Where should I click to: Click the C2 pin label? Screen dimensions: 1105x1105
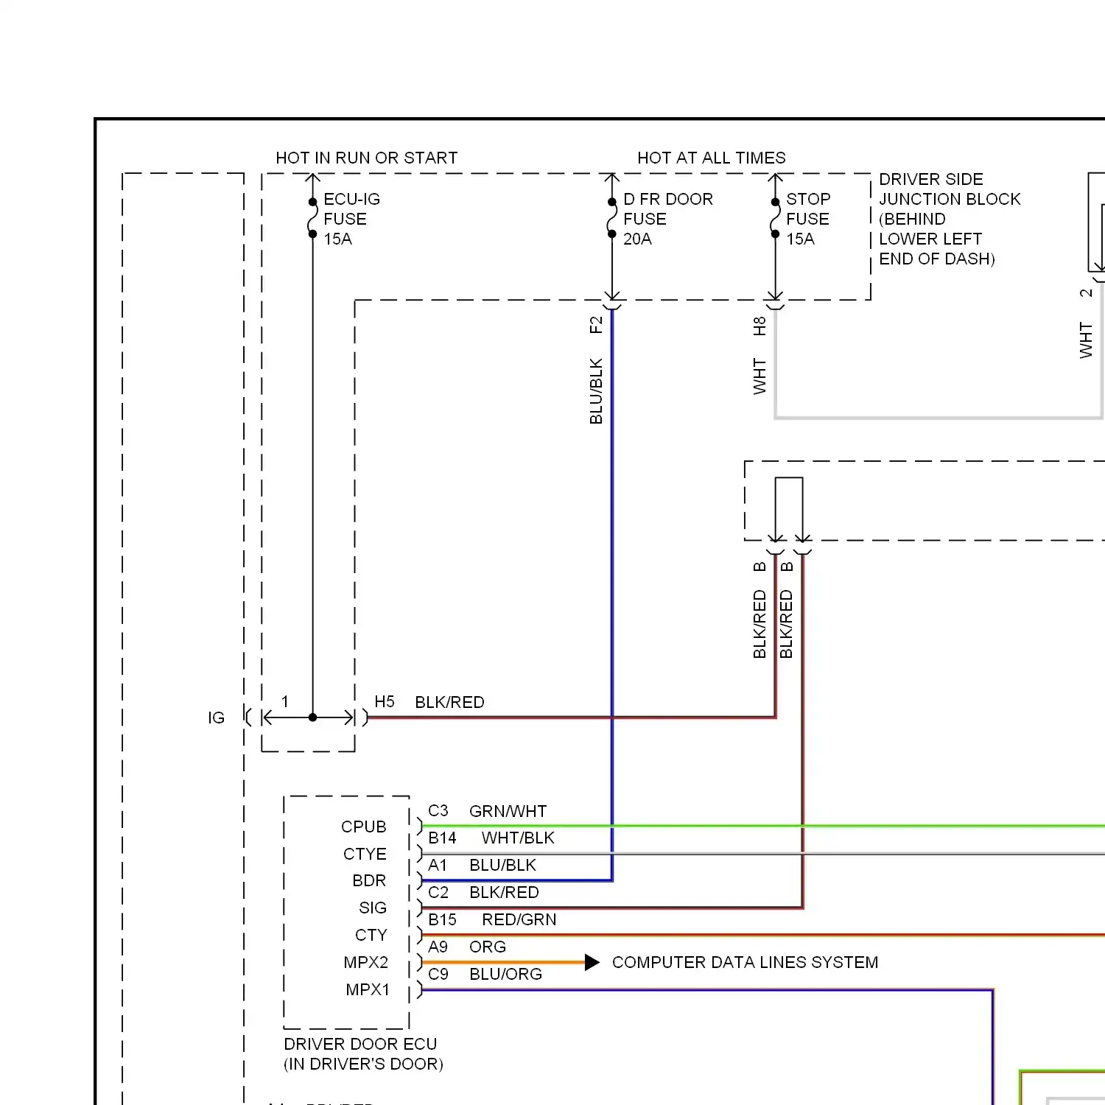(438, 892)
